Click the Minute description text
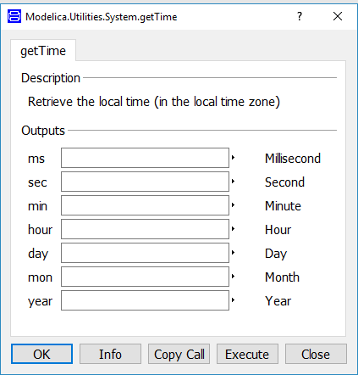The width and height of the screenshot is (358, 375). [x=283, y=206]
